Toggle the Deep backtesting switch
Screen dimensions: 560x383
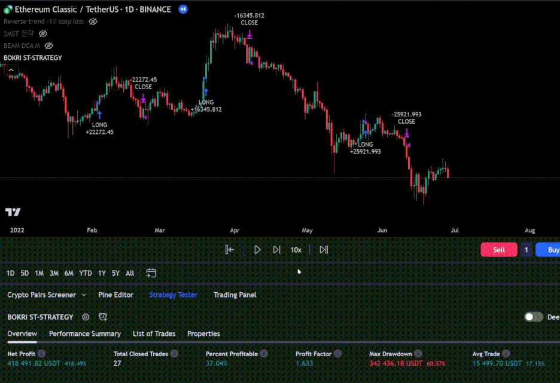pos(534,317)
